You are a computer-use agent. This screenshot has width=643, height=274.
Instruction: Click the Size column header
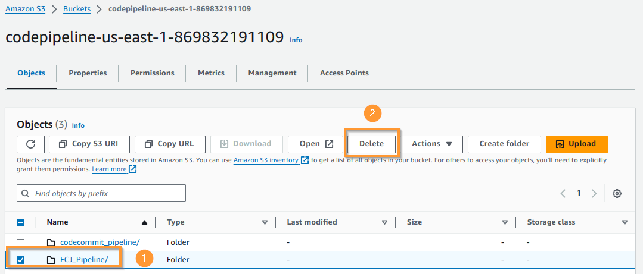point(414,222)
